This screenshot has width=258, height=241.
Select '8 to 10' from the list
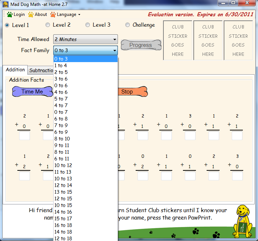pyautogui.click(x=85, y=139)
